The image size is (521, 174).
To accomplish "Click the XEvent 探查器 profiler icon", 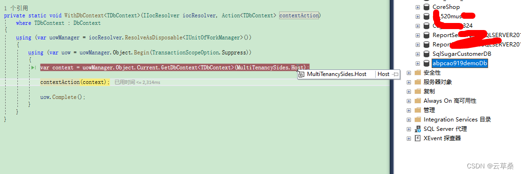I will [418, 138].
